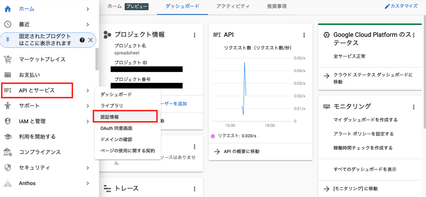Click the pencil icon by カスタマイズ
426x197 pixels.
[x=387, y=6]
